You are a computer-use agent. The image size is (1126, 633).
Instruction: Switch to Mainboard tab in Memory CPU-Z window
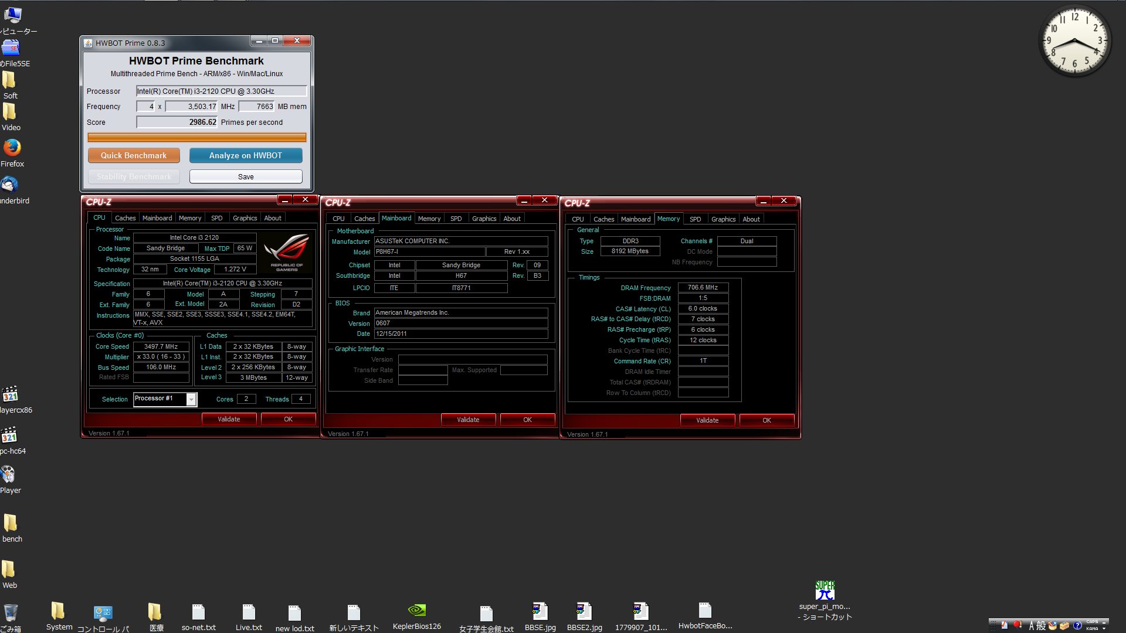(635, 219)
